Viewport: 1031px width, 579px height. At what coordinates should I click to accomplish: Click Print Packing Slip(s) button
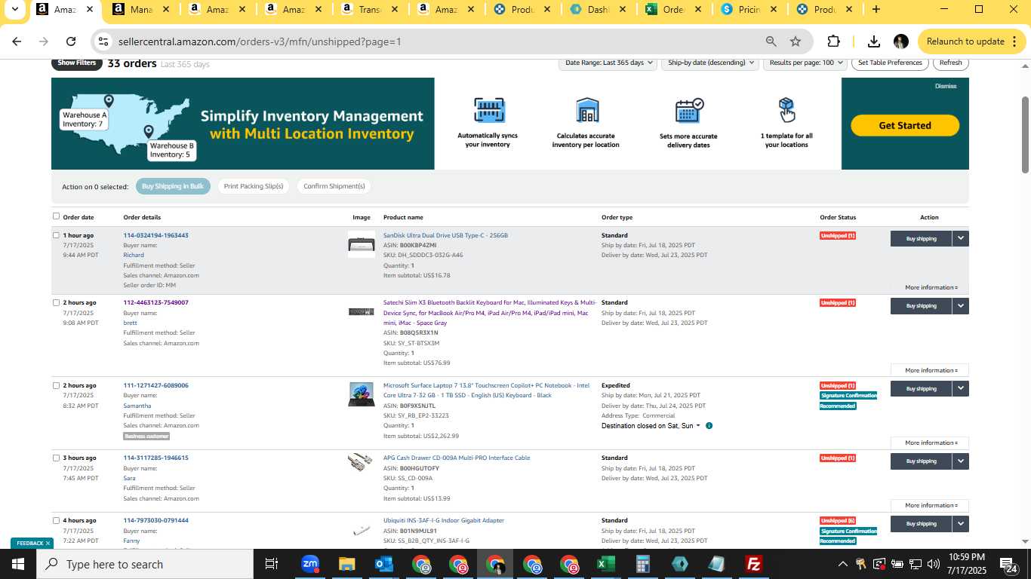coord(254,186)
